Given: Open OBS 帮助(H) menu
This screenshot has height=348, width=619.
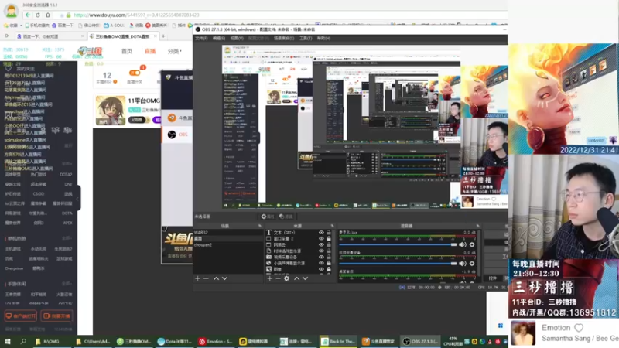Looking at the screenshot, I should coord(323,38).
